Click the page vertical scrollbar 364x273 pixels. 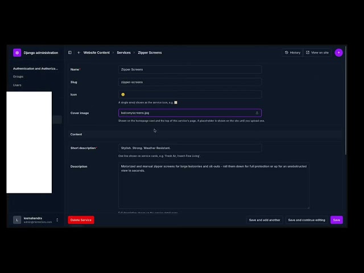346,100
